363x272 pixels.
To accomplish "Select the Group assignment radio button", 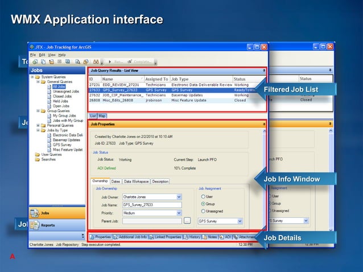I will point(204,204).
